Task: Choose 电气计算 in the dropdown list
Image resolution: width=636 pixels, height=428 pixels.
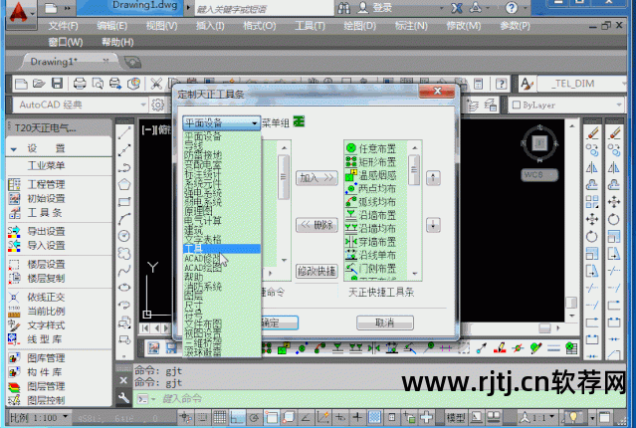Action: 222,221
